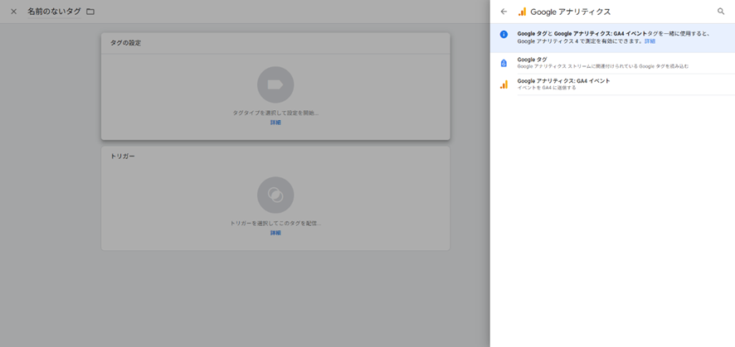Click the folder icon next to 名前のないタグ
Viewport: 735px width, 347px height.
90,12
